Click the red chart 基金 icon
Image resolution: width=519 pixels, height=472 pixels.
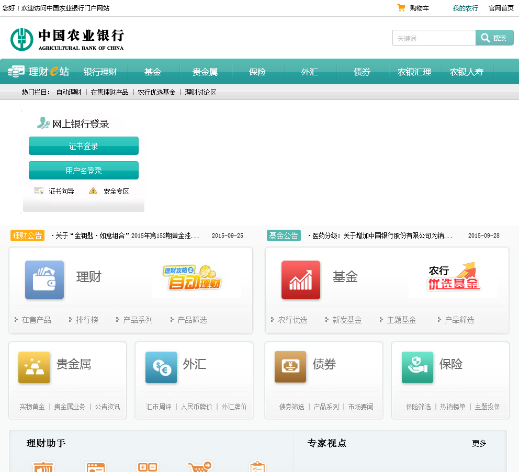[300, 279]
